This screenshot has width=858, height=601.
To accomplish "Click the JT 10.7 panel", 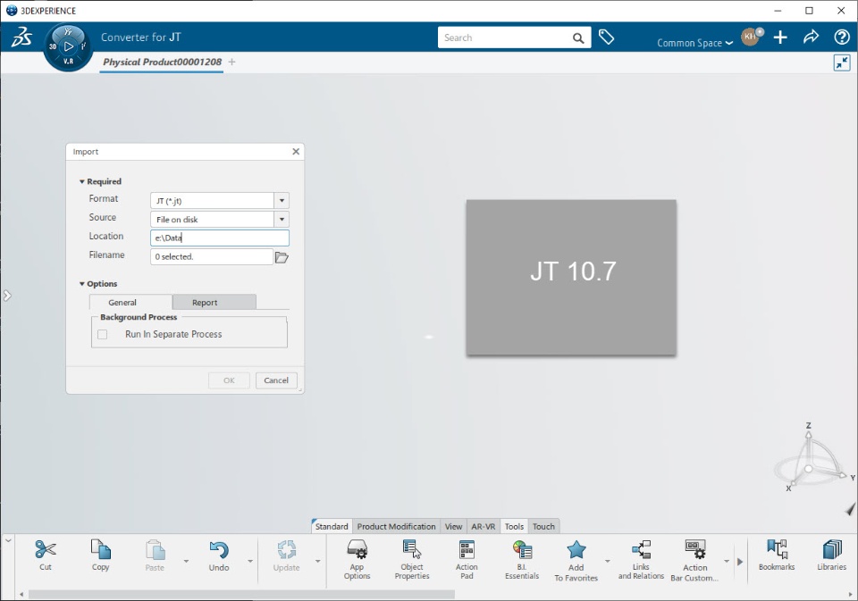I will (x=571, y=277).
